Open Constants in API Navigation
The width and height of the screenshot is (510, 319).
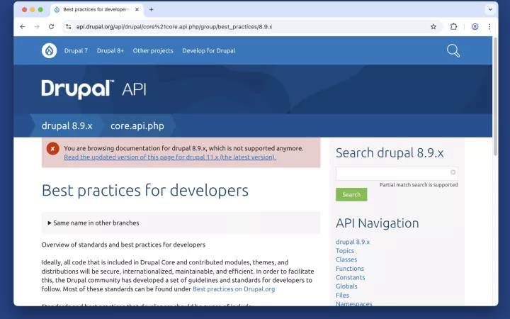tap(351, 277)
